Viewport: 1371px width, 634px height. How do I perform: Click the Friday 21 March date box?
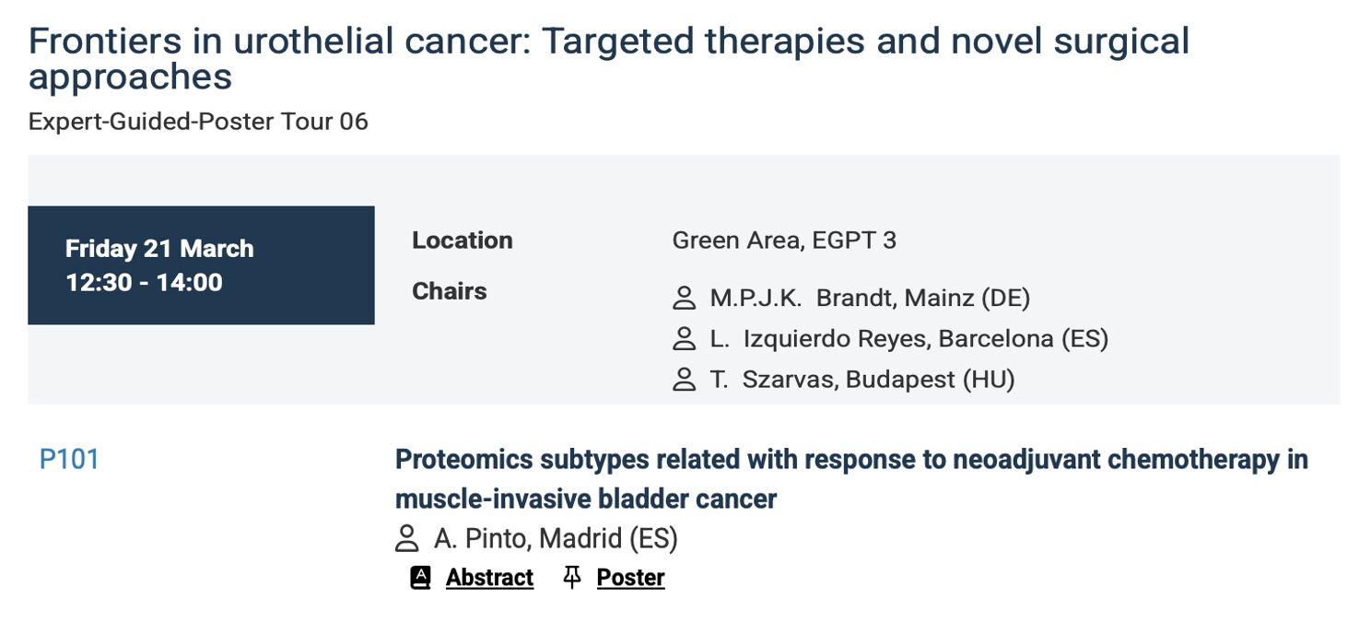tap(201, 265)
